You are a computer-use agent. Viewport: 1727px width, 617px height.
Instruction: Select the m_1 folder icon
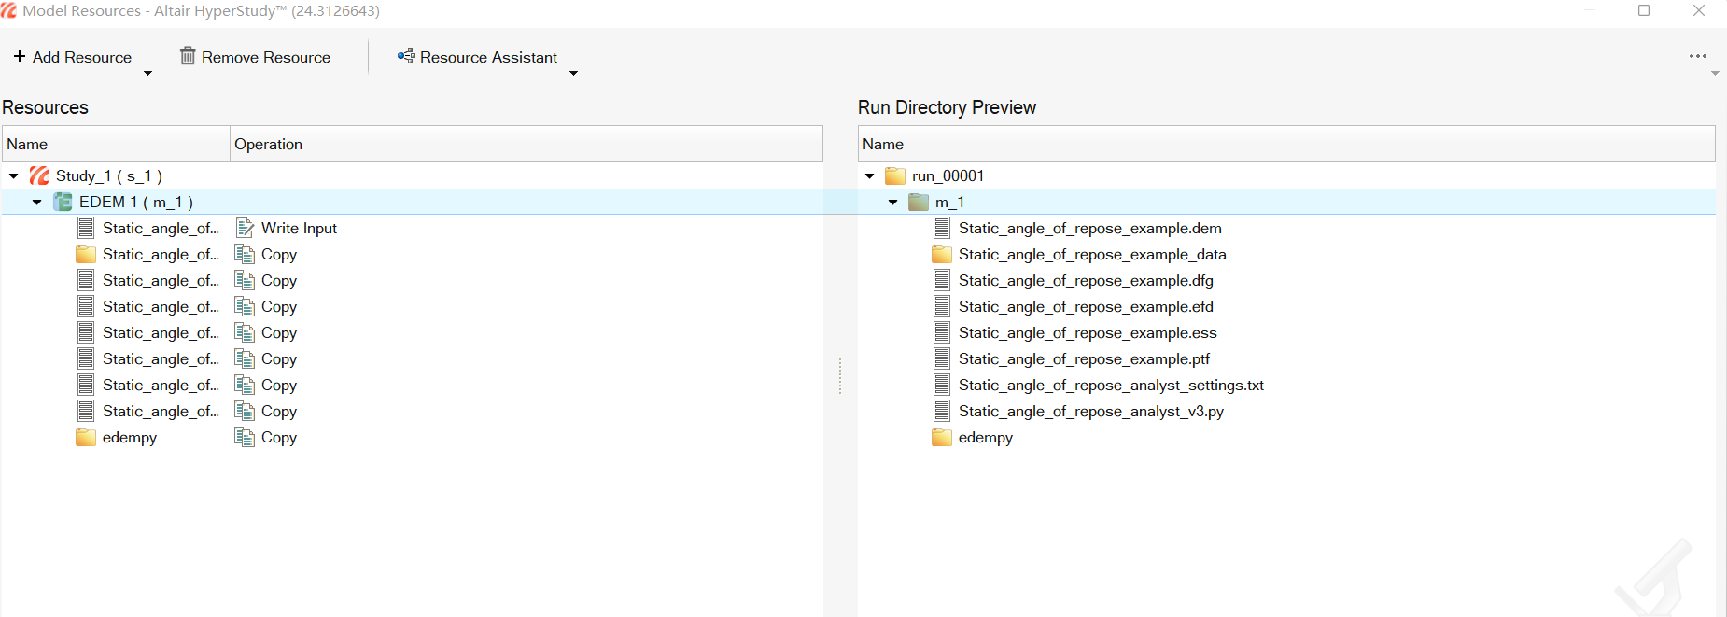coord(919,202)
